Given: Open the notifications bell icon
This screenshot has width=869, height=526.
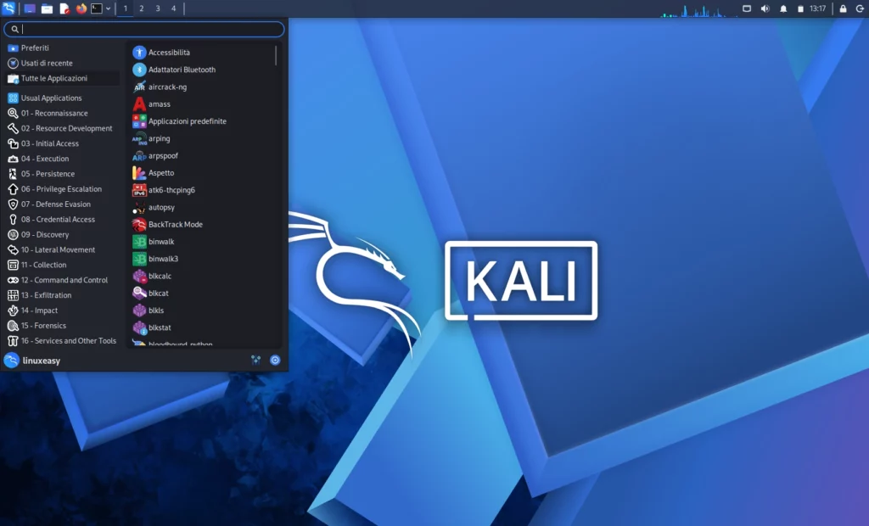Looking at the screenshot, I should 783,8.
